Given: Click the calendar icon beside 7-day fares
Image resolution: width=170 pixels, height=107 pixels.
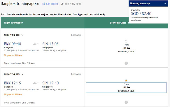Looking at the screenshot, I should click(62, 4).
